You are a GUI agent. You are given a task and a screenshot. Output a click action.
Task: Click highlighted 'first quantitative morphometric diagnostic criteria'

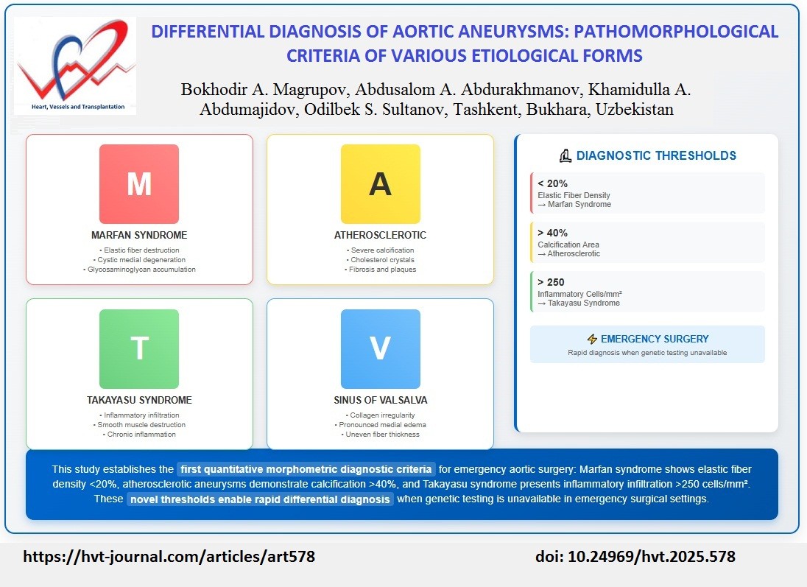tap(306, 469)
